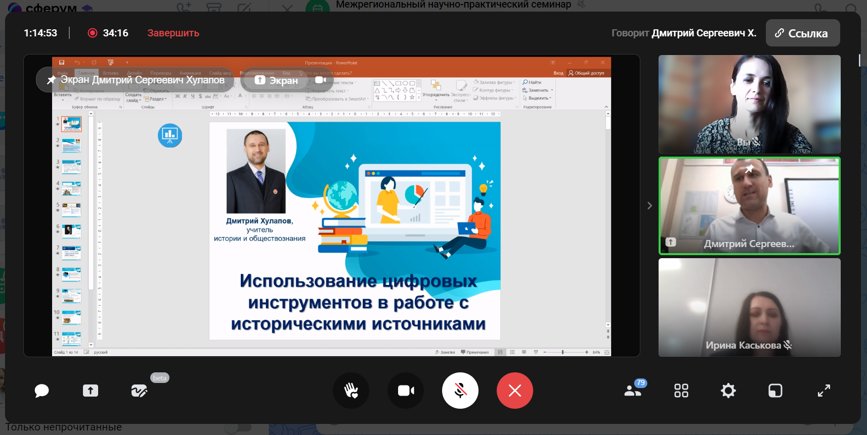Click Вход sign-in in PowerPoint
Viewport: 867px width, 435px height.
click(558, 73)
